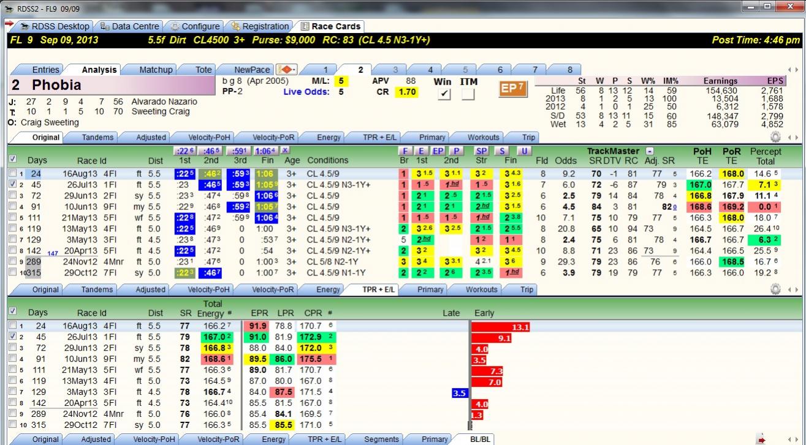
Task: Open the gear settings in the Original panel
Action: (775, 138)
